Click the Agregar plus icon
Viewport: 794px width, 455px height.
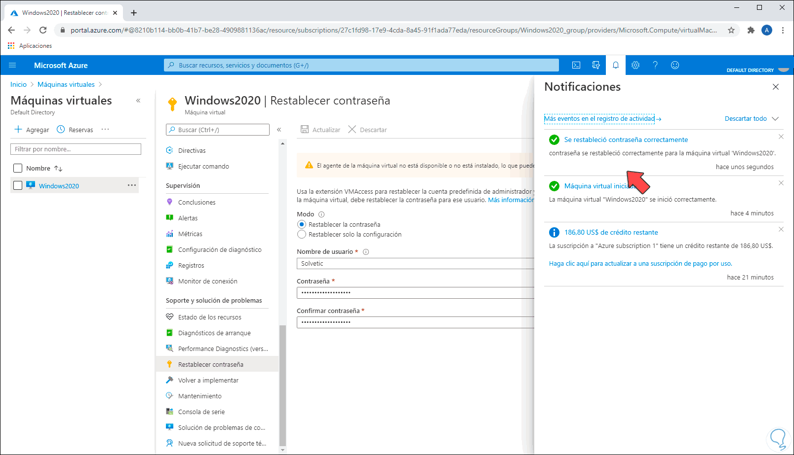click(18, 129)
